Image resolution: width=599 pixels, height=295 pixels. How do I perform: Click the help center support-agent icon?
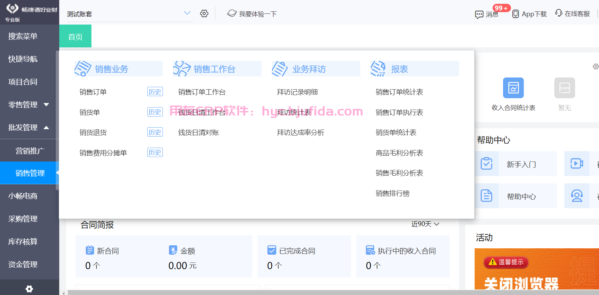click(x=577, y=196)
